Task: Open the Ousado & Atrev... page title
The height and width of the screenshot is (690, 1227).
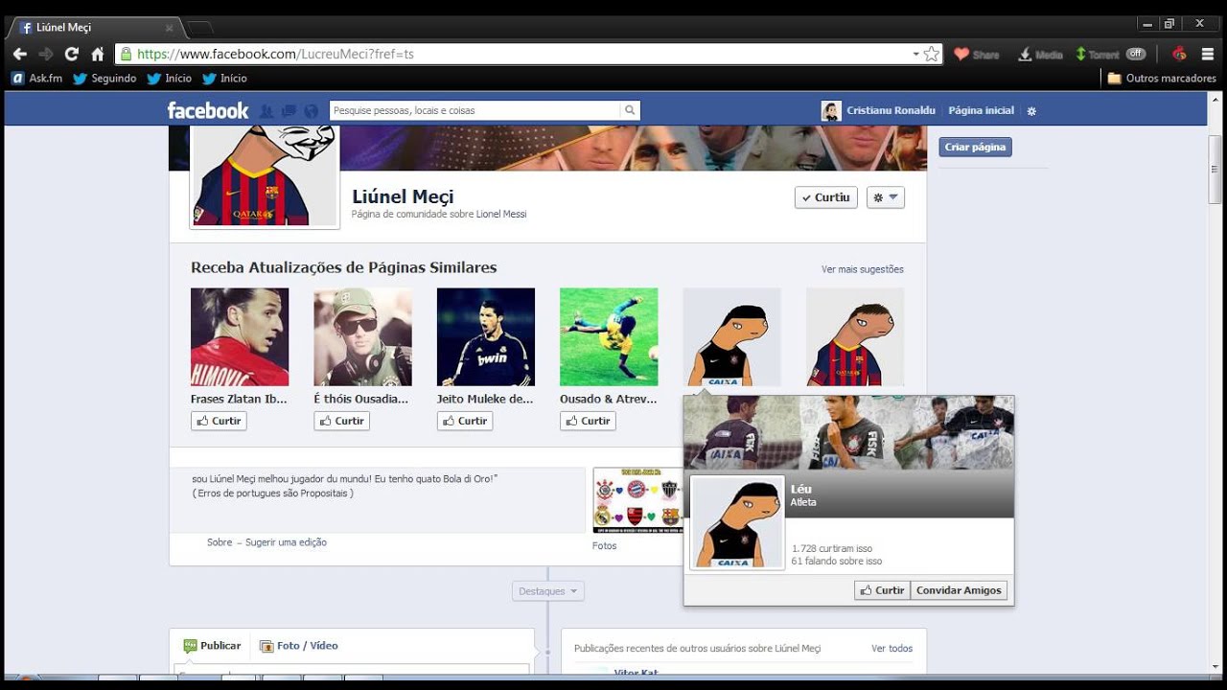Action: (x=609, y=399)
